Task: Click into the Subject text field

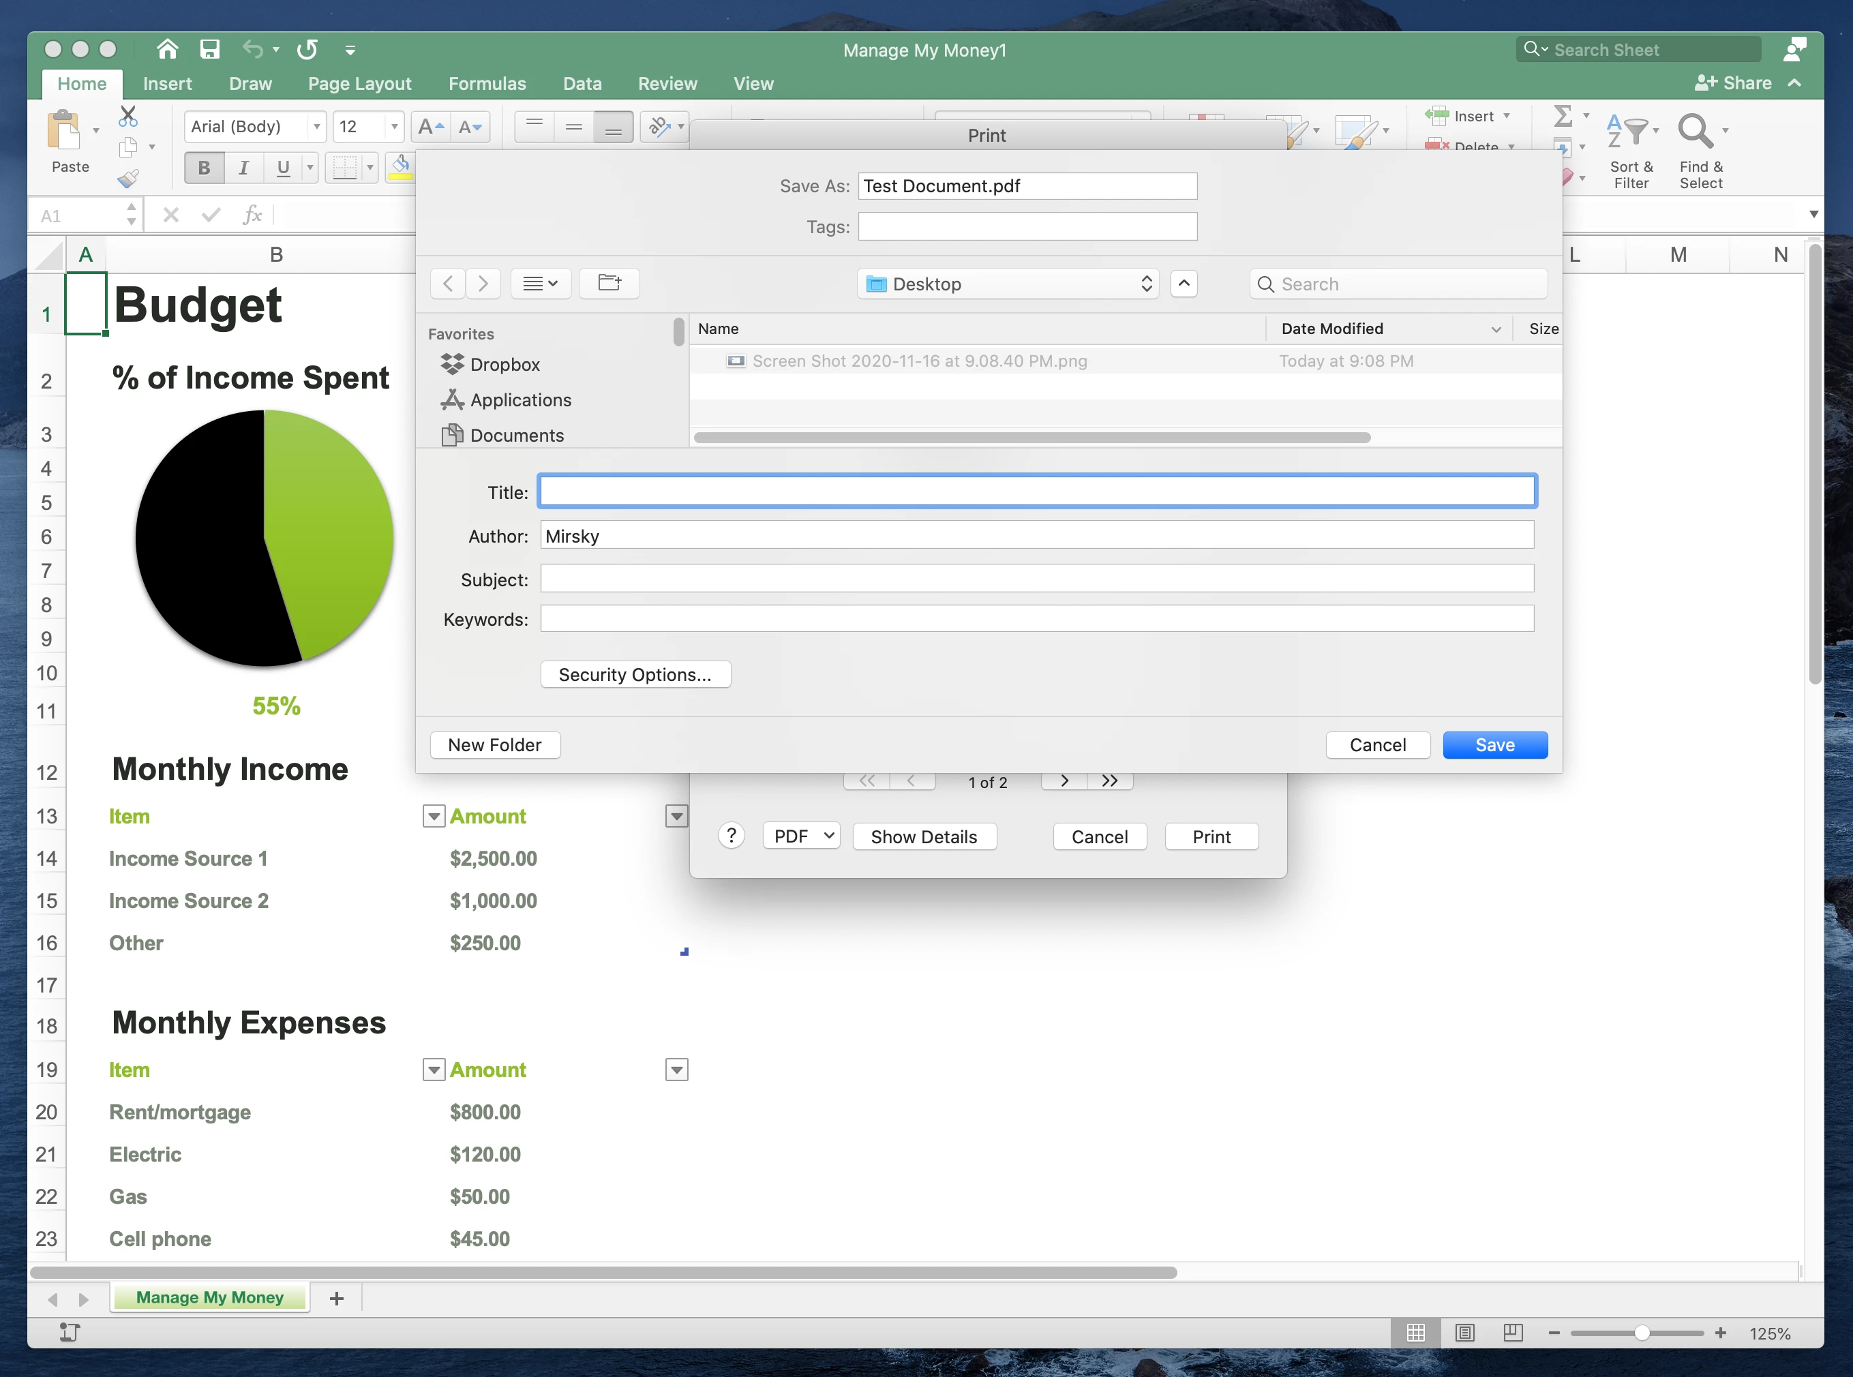Action: [x=1036, y=579]
